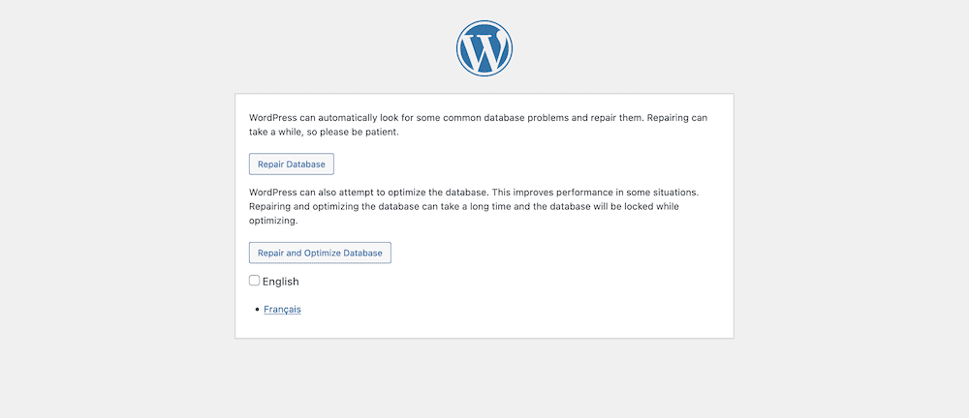Click the bullet before Français
969x418 pixels.
point(257,310)
